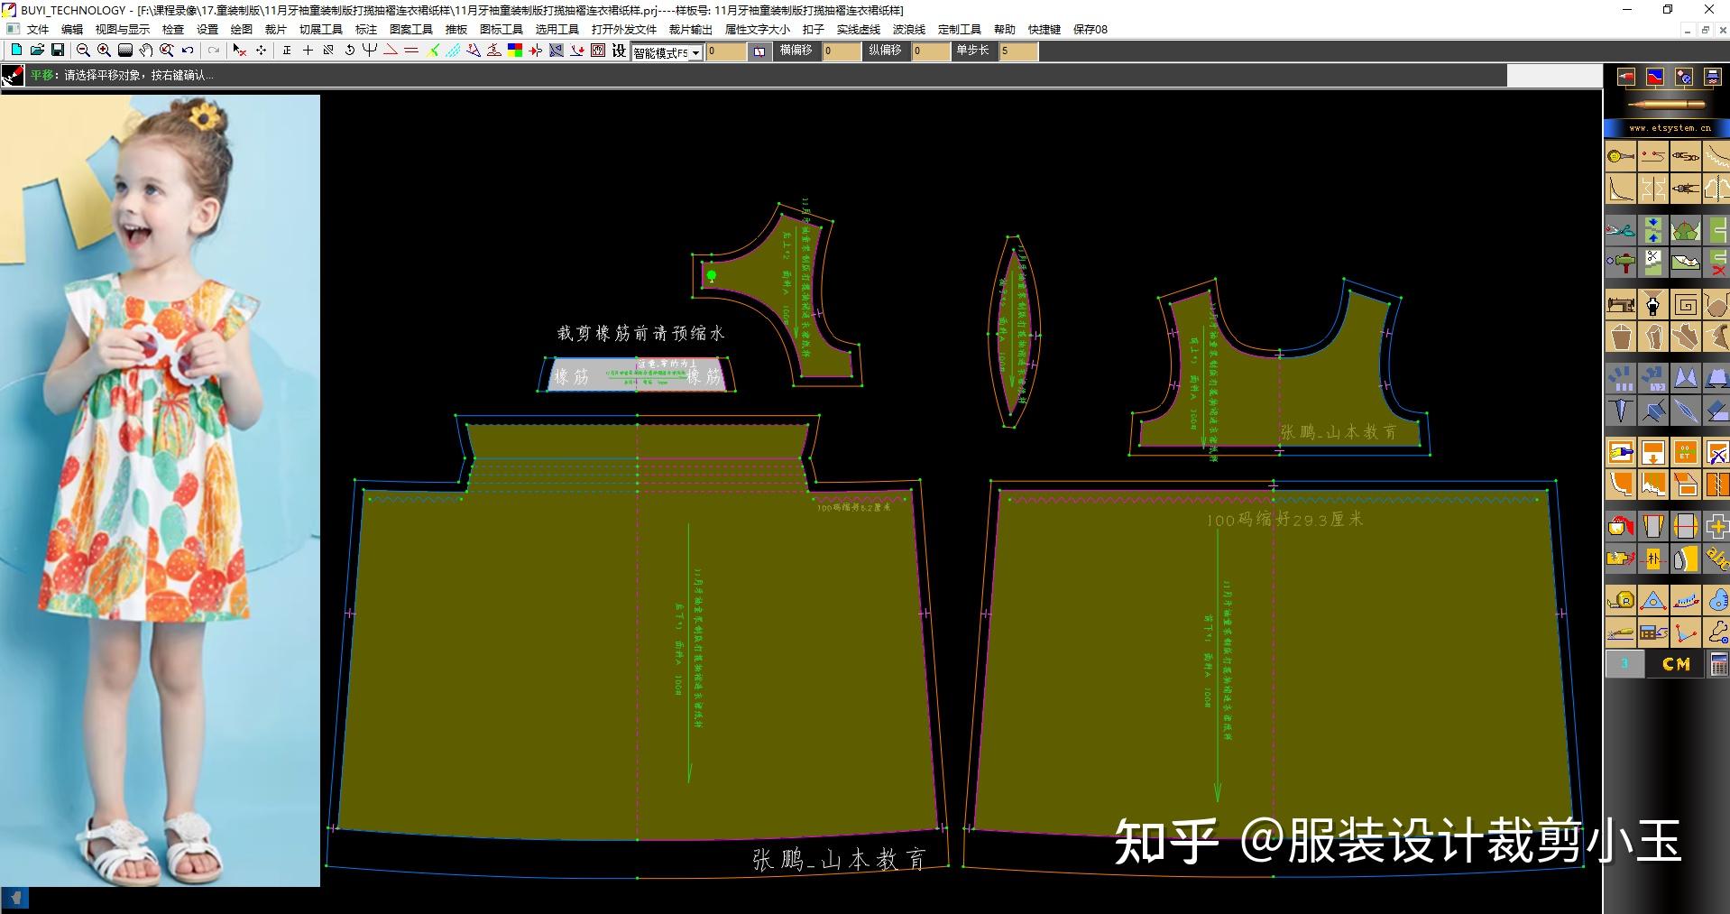Viewport: 1730px width, 914px height.
Task: Click 扣子 in menu bar
Action: (x=814, y=30)
